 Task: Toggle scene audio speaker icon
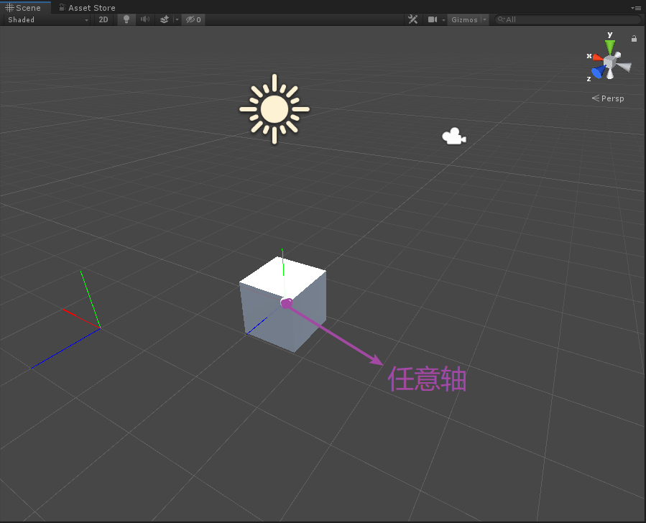tap(145, 20)
